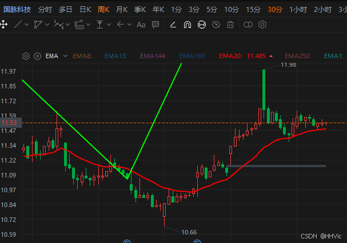Switch to 分时 tab

click(x=45, y=10)
